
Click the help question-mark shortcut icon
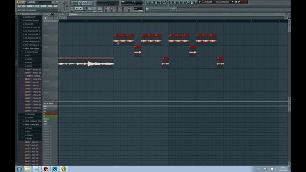[x=196, y=2]
